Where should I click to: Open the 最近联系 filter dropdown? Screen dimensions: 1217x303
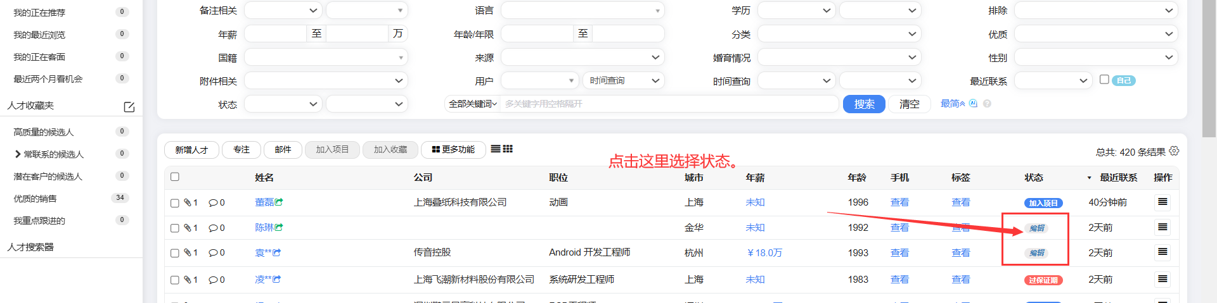pos(1053,81)
